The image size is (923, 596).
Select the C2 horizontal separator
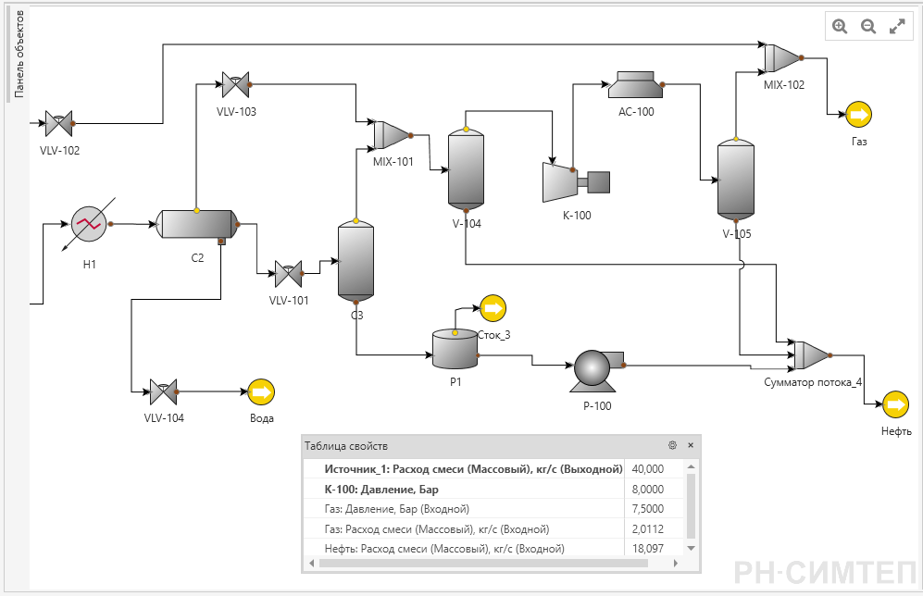point(197,224)
